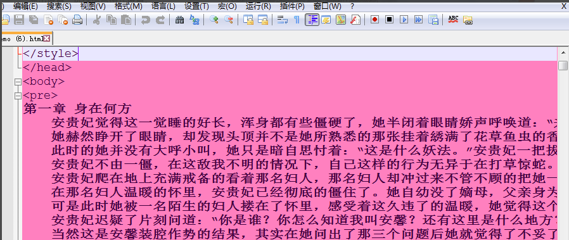Click the vertical scrollbar thumb
The height and width of the screenshot is (240, 569).
(x=563, y=66)
